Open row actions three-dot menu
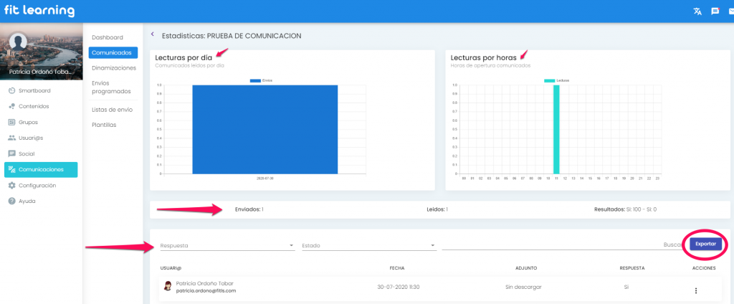734x304 pixels. coord(695,290)
